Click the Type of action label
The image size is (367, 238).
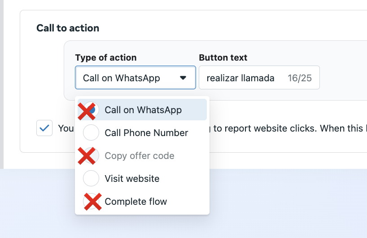[x=106, y=57]
